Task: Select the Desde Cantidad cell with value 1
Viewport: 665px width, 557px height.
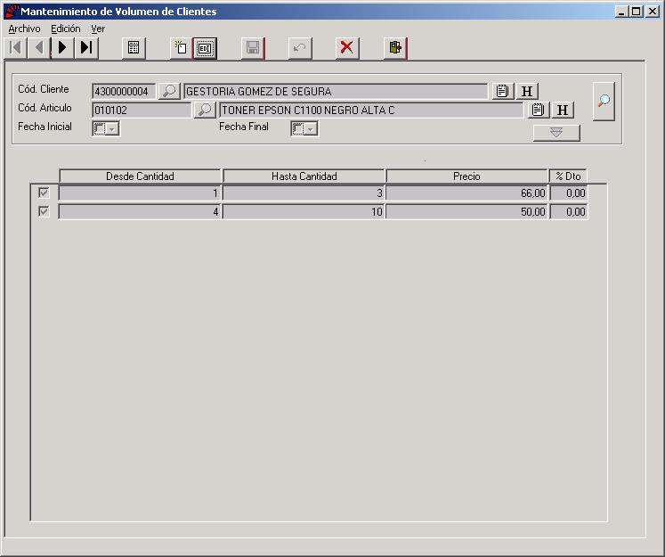Action: 140,193
